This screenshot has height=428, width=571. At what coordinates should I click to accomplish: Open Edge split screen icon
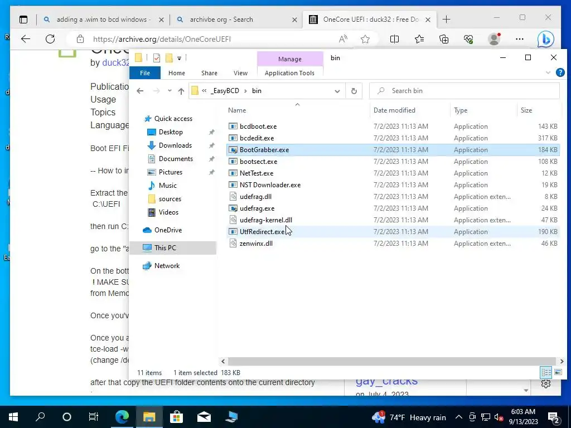(394, 39)
